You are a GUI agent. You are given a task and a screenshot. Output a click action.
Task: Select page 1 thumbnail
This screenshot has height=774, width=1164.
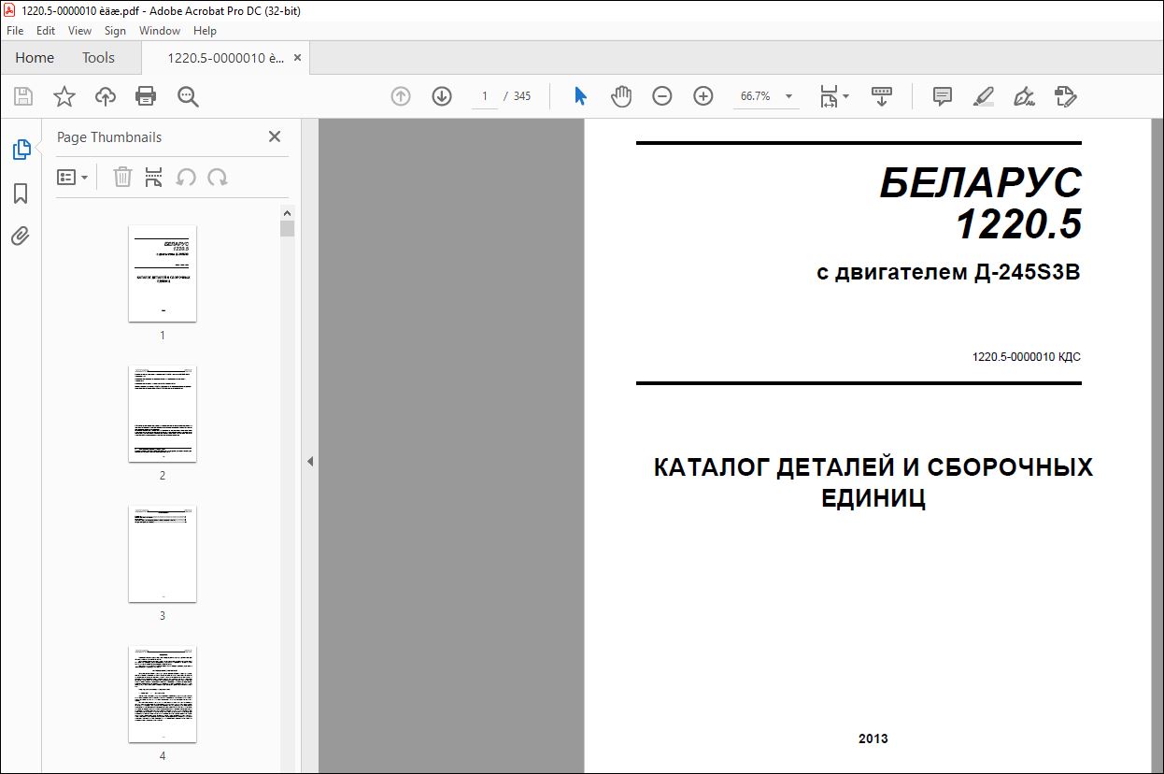click(x=163, y=273)
